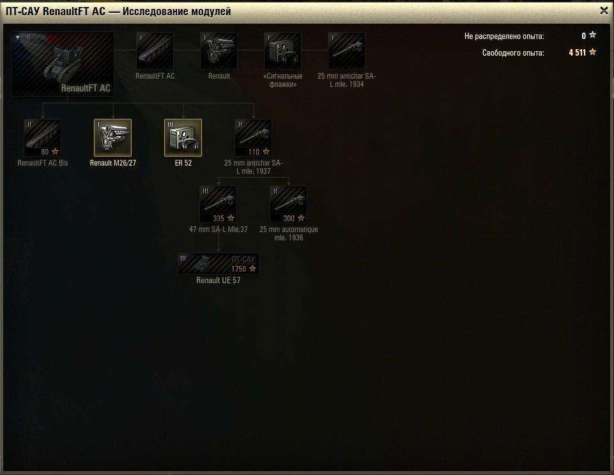Click the free experience star icon beside 4 511
The height and width of the screenshot is (475, 614).
tap(592, 52)
